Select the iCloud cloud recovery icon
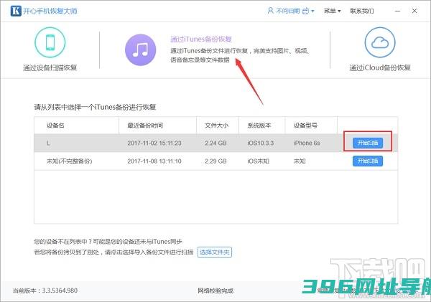 click(x=380, y=42)
